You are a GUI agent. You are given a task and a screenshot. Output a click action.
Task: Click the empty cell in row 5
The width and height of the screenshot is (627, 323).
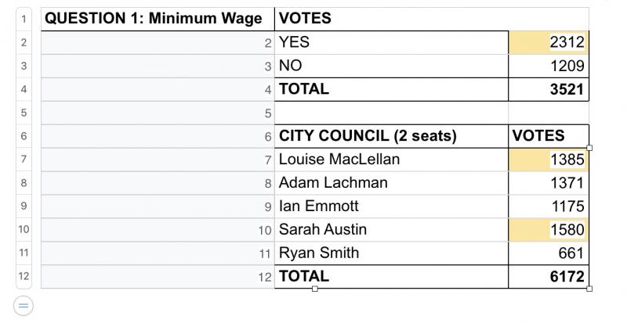[391, 113]
